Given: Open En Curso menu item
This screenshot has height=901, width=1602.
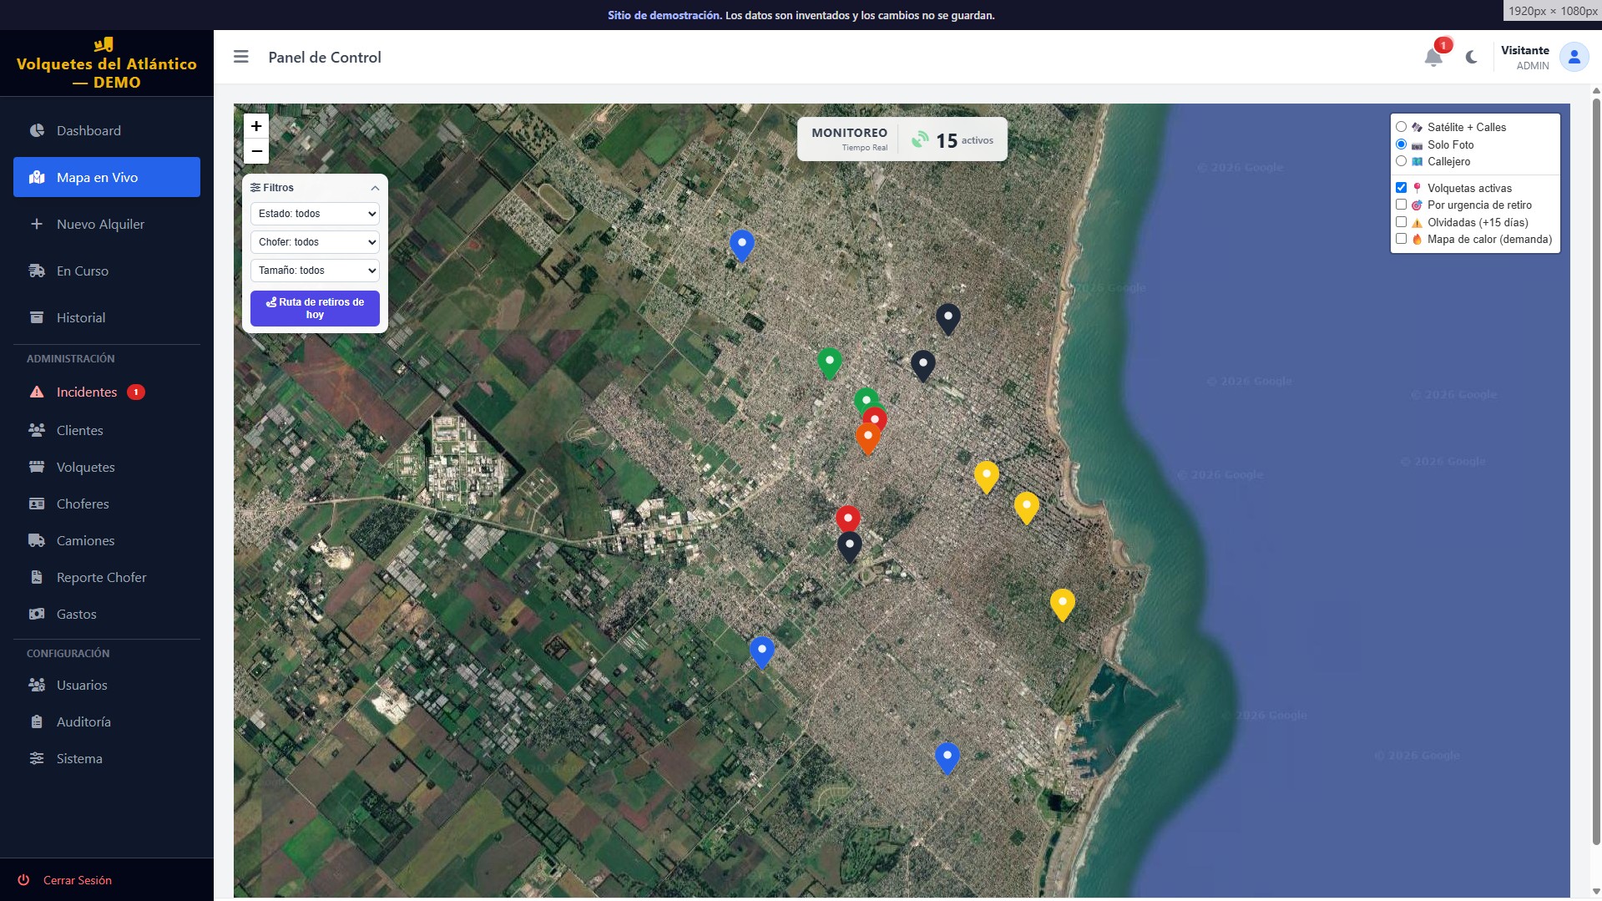Looking at the screenshot, I should 107,271.
